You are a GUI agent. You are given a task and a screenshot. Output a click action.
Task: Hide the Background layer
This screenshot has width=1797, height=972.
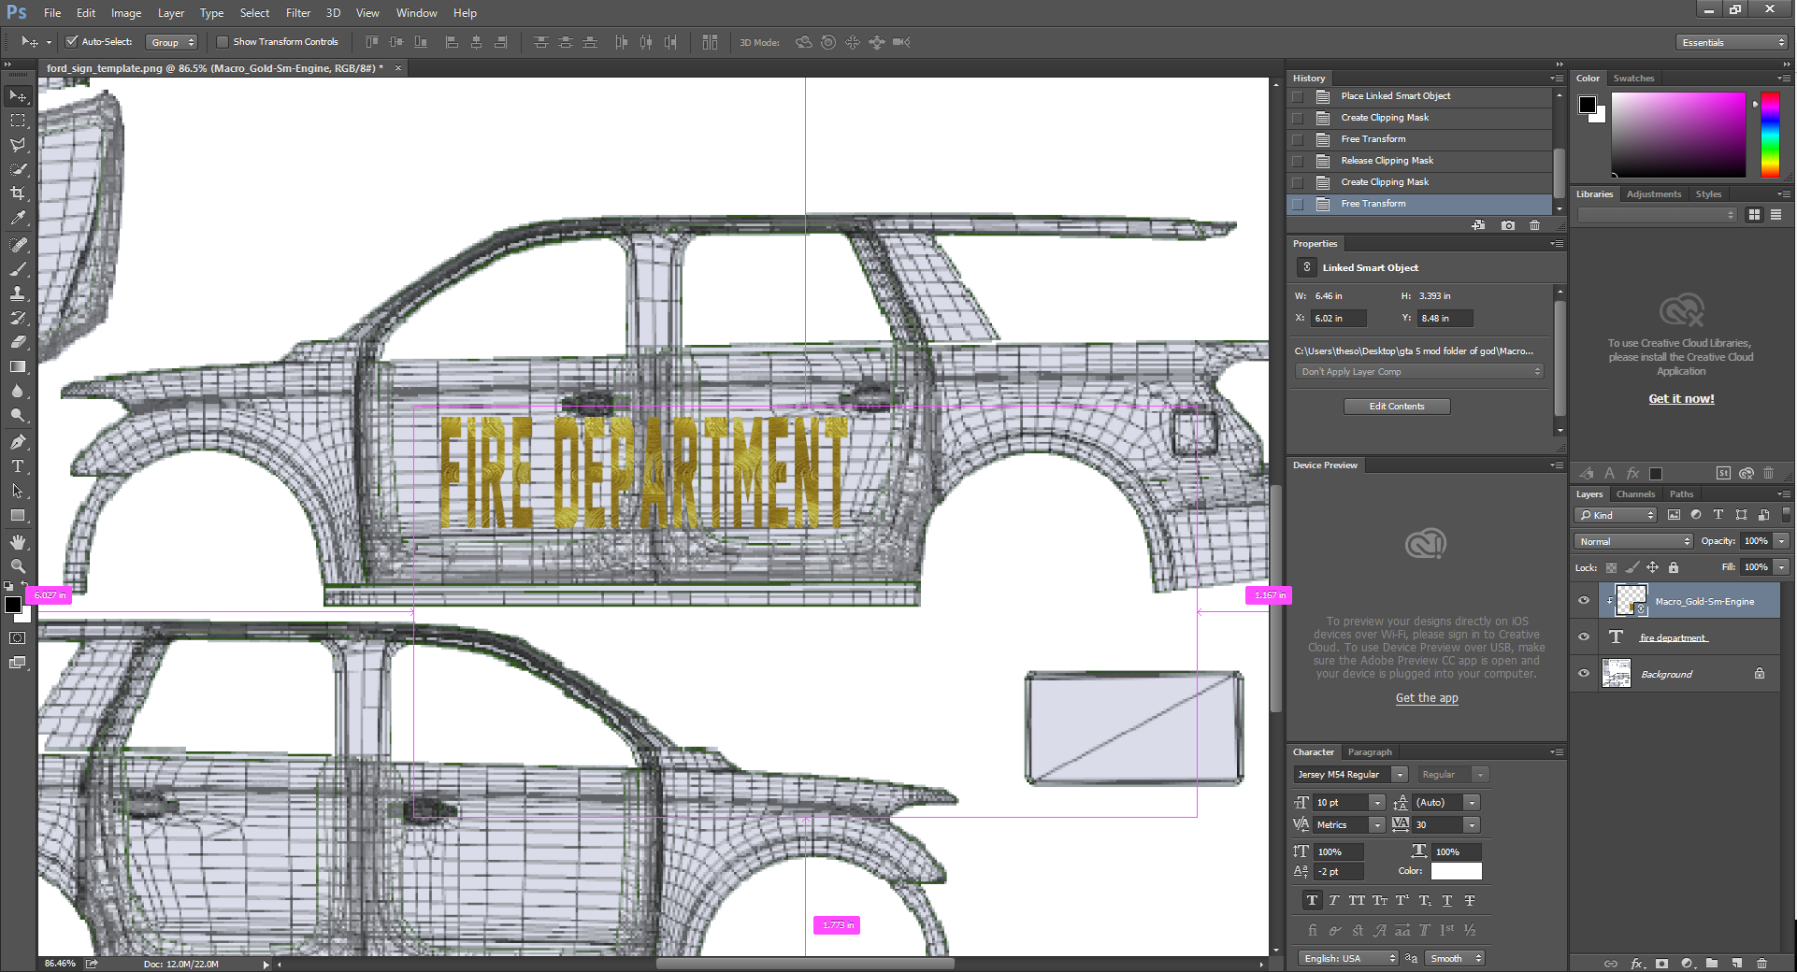[1584, 674]
